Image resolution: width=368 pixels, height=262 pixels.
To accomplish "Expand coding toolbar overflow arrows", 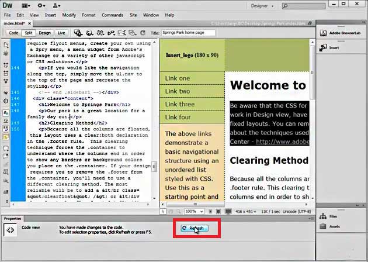I will coord(6,201).
